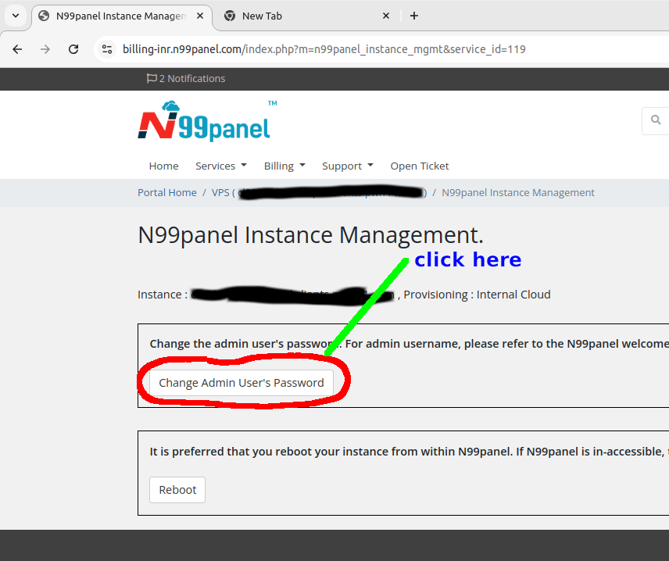Image resolution: width=669 pixels, height=561 pixels.
Task: Open the tab search dropdown arrow
Action: [15, 16]
